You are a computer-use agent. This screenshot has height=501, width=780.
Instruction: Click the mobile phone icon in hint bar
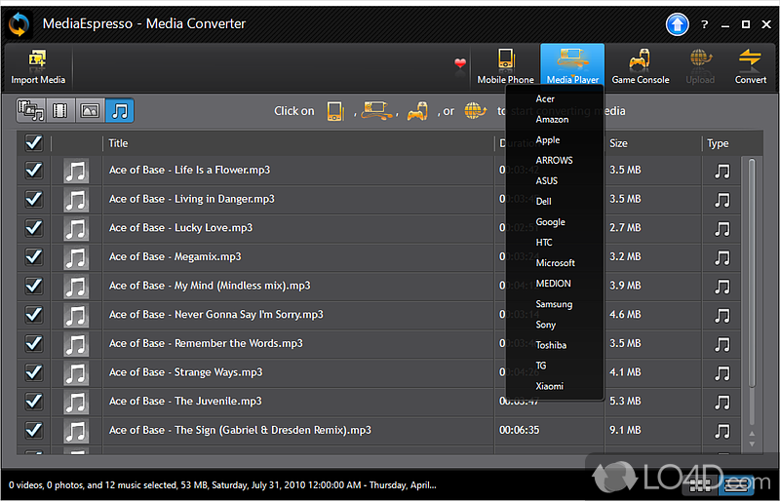335,111
